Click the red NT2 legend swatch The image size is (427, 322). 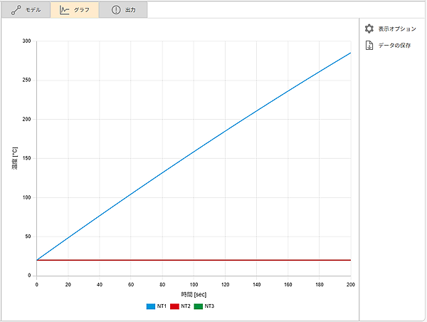tap(174, 306)
